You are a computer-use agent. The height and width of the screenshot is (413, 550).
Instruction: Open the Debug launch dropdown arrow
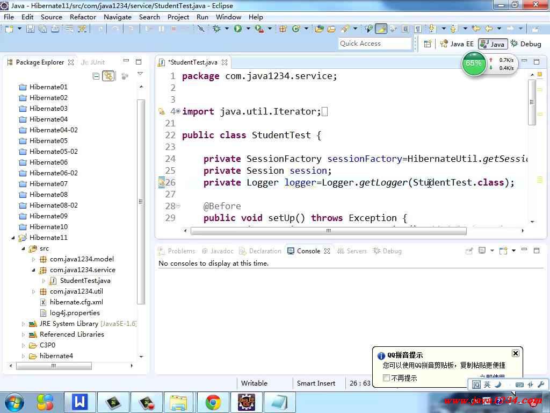pos(227,29)
